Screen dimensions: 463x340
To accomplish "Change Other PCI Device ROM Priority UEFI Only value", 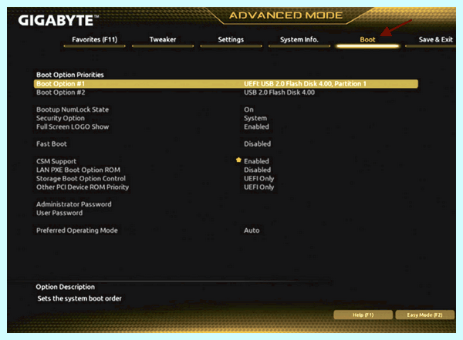I will coord(259,187).
